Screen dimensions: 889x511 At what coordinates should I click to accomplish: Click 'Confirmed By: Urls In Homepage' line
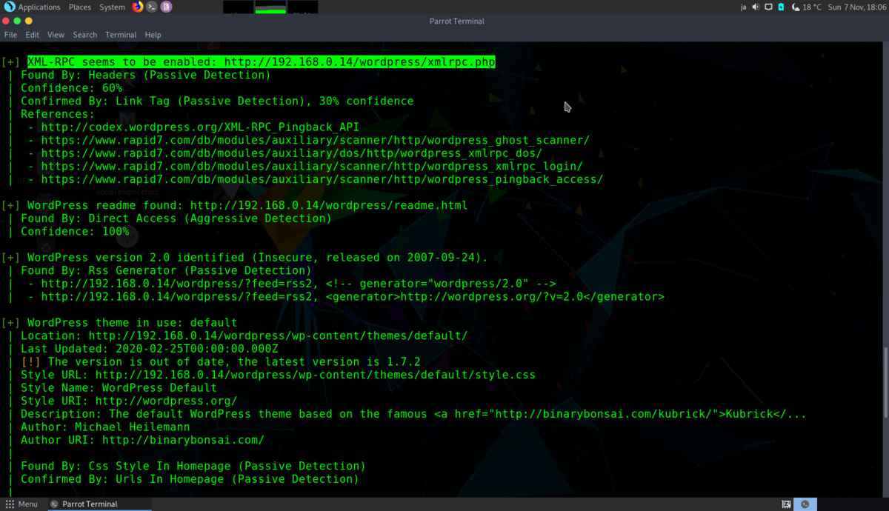(190, 479)
